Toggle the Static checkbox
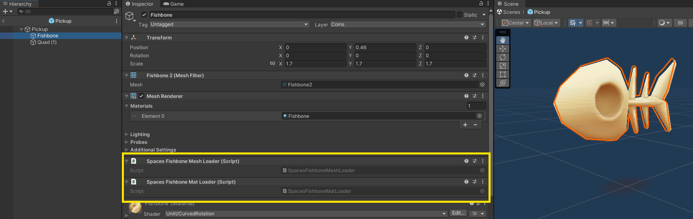The width and height of the screenshot is (693, 219). coord(460,15)
